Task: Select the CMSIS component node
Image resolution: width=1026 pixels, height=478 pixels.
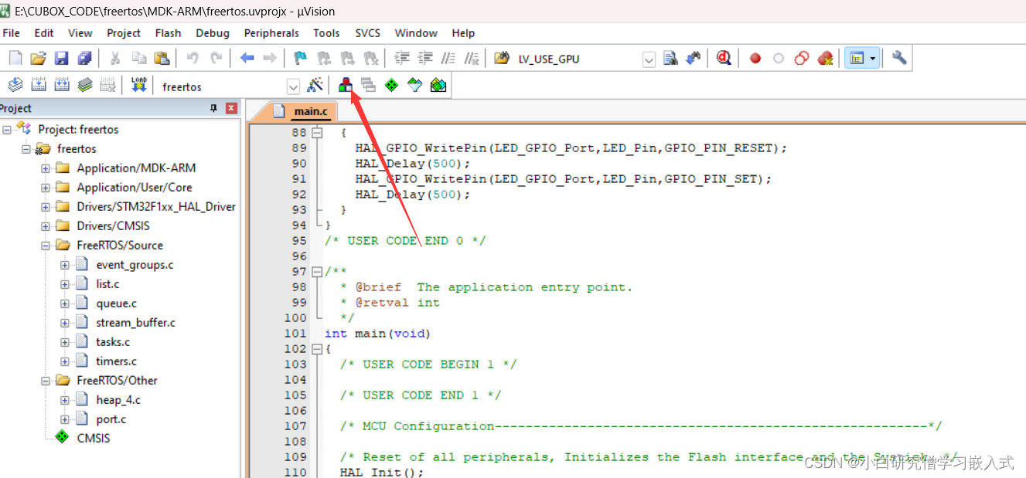Action: [x=94, y=439]
